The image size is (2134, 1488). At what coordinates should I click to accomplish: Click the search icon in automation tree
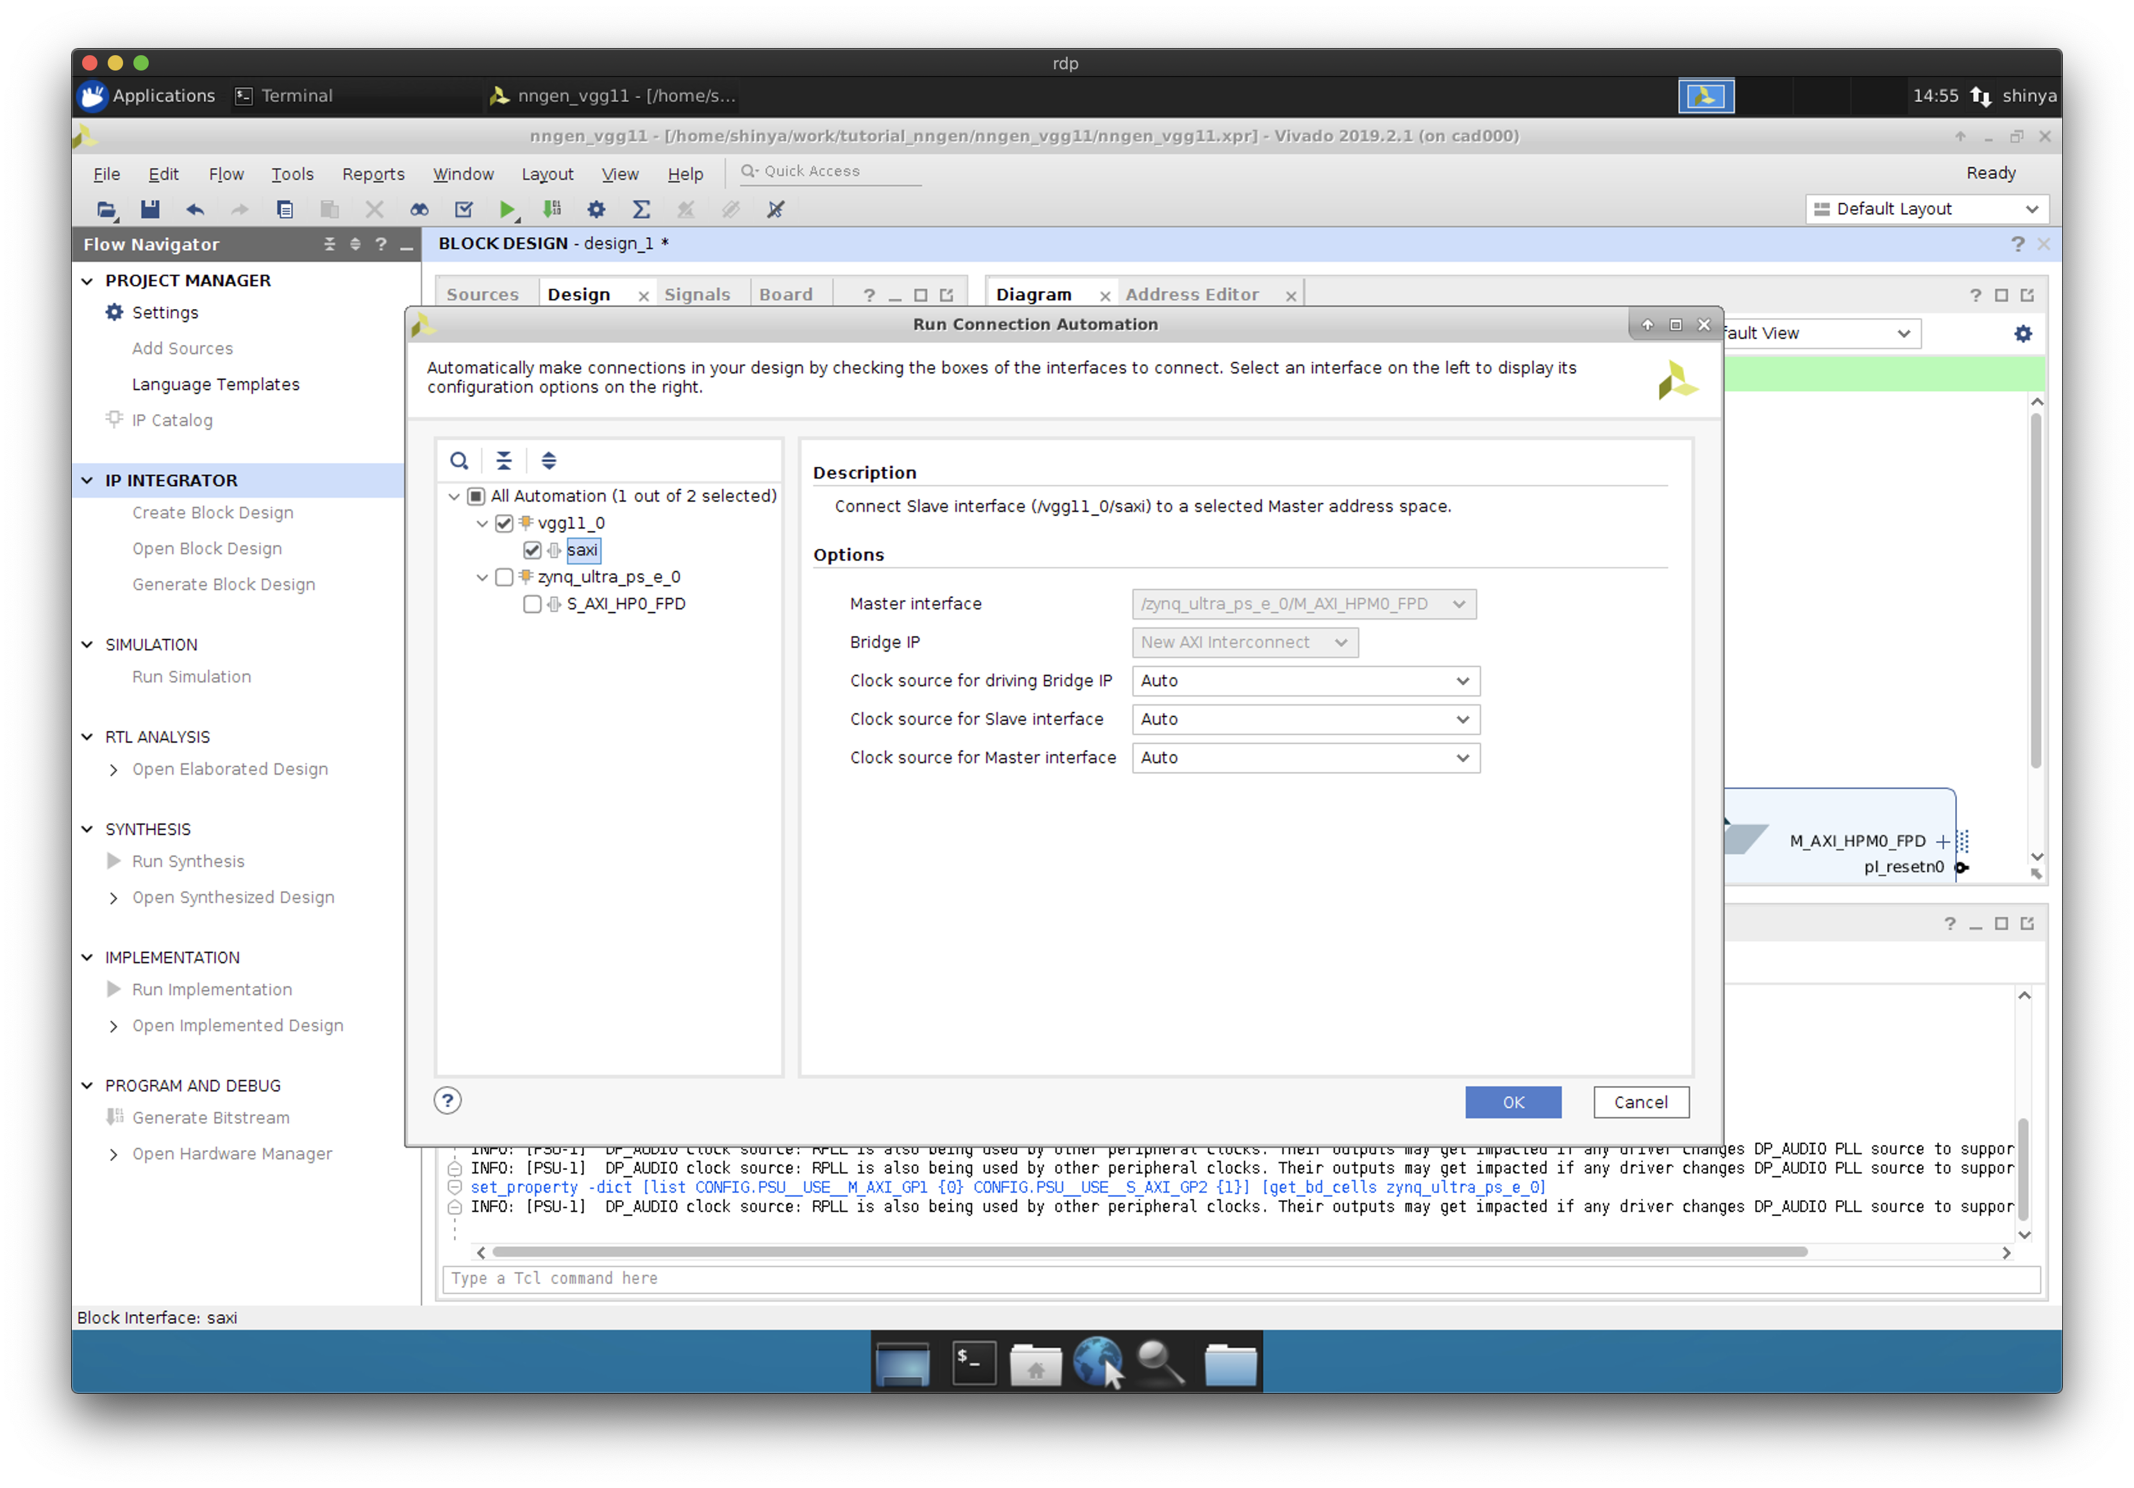click(x=459, y=460)
